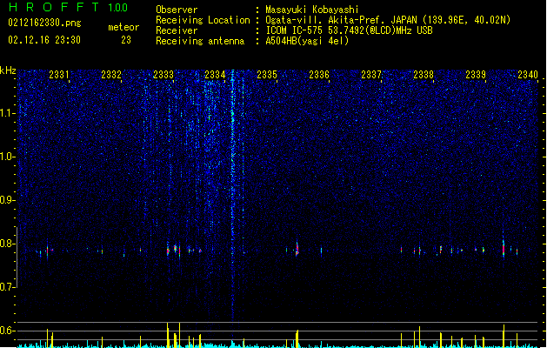
Task: Click the 0.7 kHz axis label
Action: pos(8,287)
